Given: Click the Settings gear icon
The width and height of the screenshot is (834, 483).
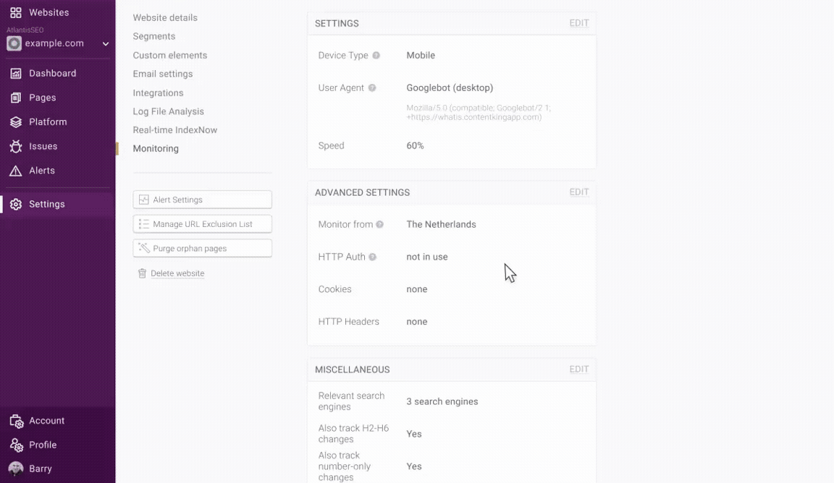Looking at the screenshot, I should point(15,204).
